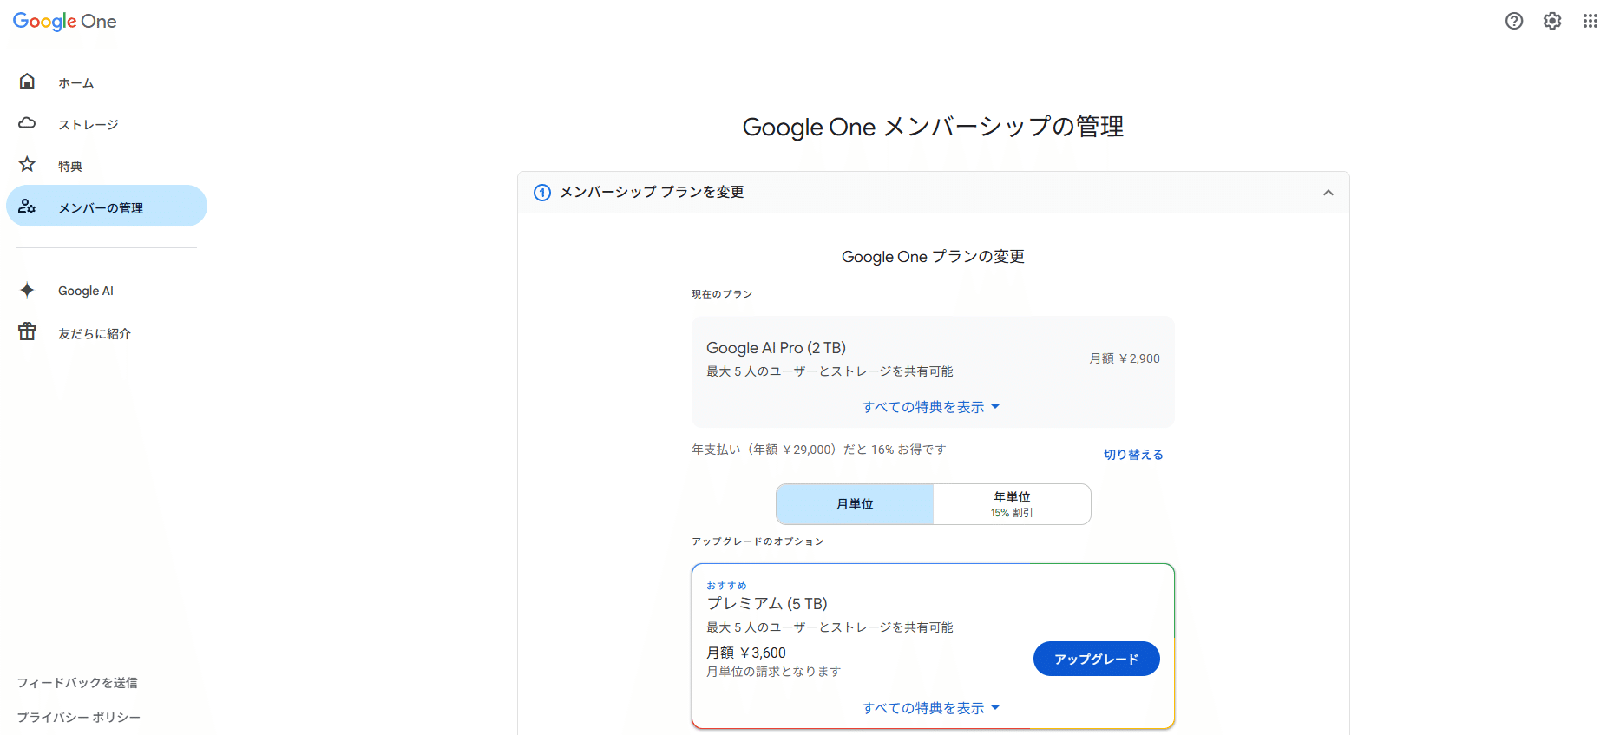This screenshot has height=735, width=1607.
Task: Expand all benefits for Premium 5 TB plan
Action: (931, 708)
